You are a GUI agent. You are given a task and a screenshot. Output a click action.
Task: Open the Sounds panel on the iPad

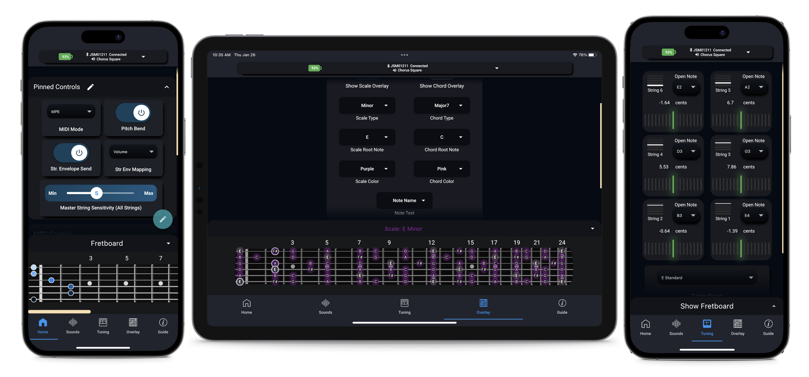(x=325, y=306)
